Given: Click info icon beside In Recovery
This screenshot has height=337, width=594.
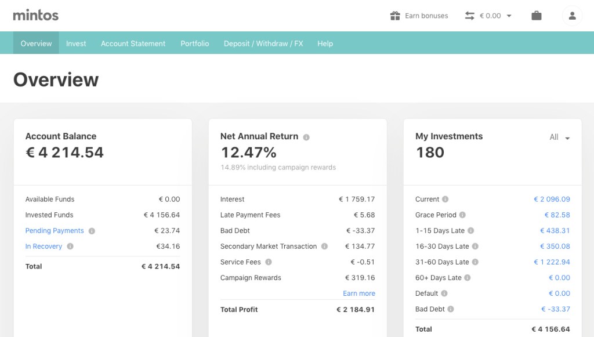Looking at the screenshot, I should pos(70,247).
